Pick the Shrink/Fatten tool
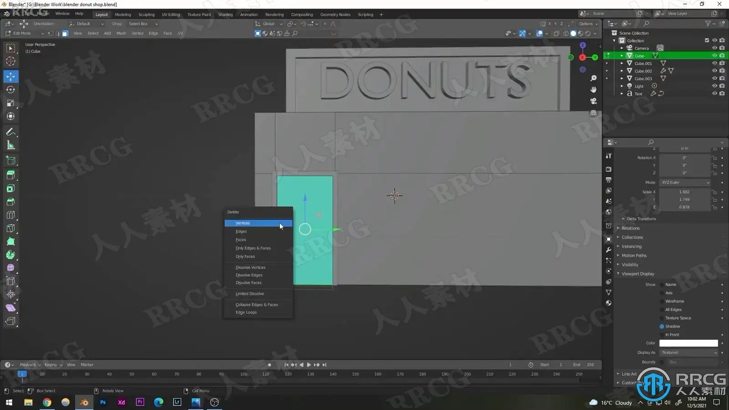This screenshot has height=410, width=729. (x=10, y=294)
